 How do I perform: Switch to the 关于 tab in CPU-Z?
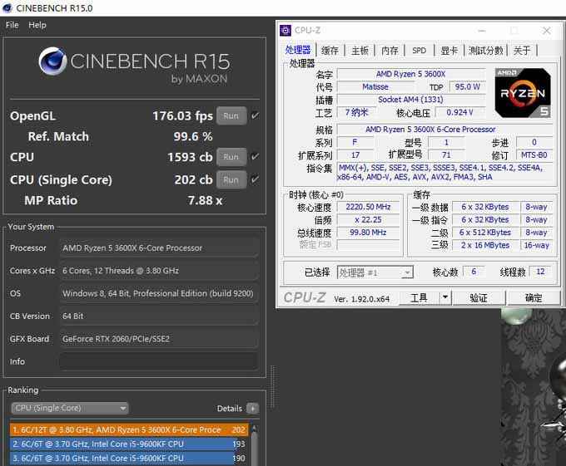522,51
